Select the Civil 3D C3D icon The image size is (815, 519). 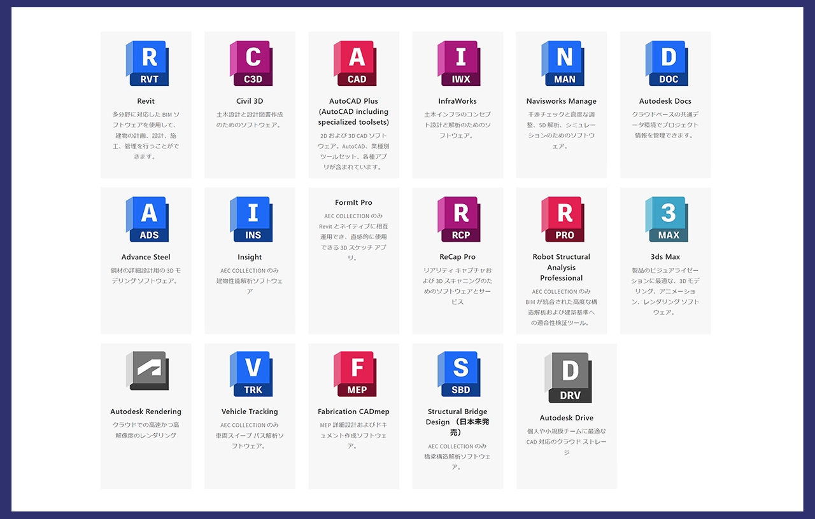point(250,64)
